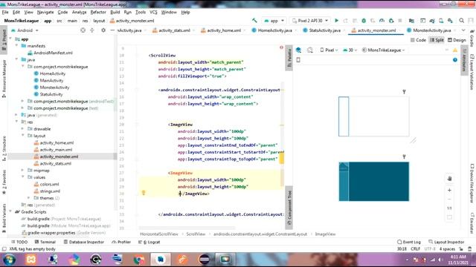
Task: Open the Terminal tool window
Action: coord(45,242)
